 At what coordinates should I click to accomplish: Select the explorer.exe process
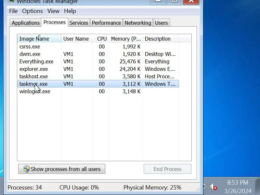tap(98, 69)
